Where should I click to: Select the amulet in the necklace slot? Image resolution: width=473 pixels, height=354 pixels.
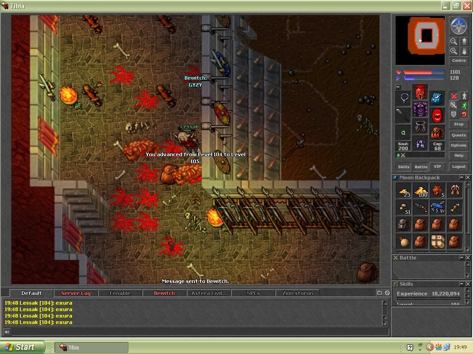click(x=403, y=99)
